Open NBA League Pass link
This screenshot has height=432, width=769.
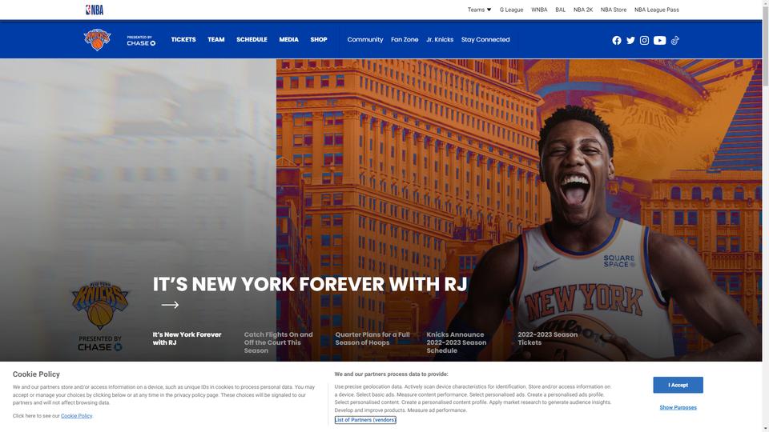(x=657, y=10)
